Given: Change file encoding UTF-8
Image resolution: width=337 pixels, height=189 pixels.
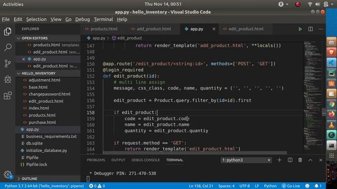Looking at the screenshot, I should [x=244, y=186].
